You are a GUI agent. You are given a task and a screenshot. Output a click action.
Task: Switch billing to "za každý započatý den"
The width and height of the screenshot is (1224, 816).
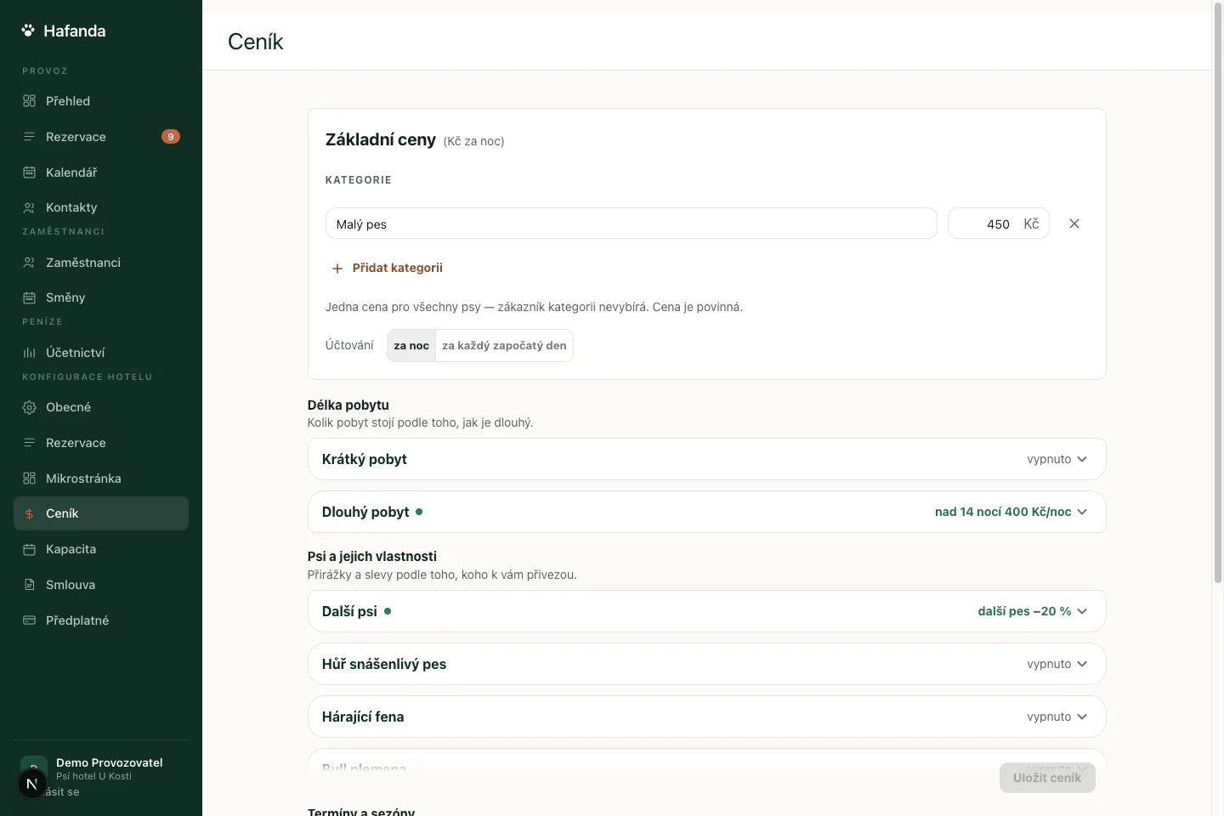coord(504,346)
